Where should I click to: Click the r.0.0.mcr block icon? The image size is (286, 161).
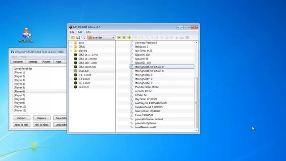[x=76, y=87]
